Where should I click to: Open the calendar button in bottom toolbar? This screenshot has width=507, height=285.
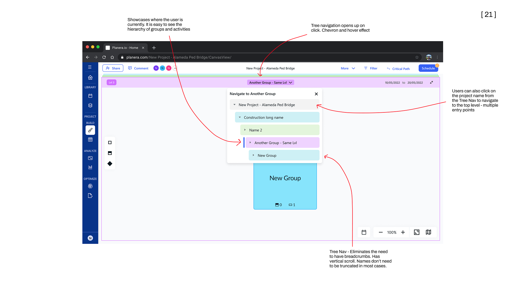tap(364, 232)
